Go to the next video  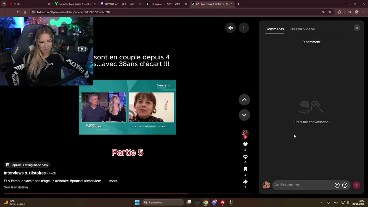[x=244, y=115]
